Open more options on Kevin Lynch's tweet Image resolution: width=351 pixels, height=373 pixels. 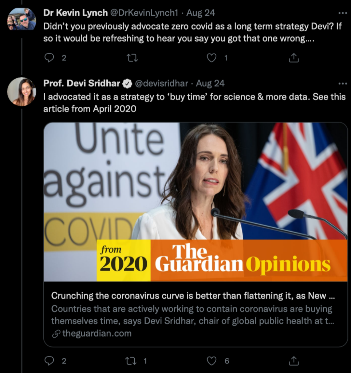[343, 13]
